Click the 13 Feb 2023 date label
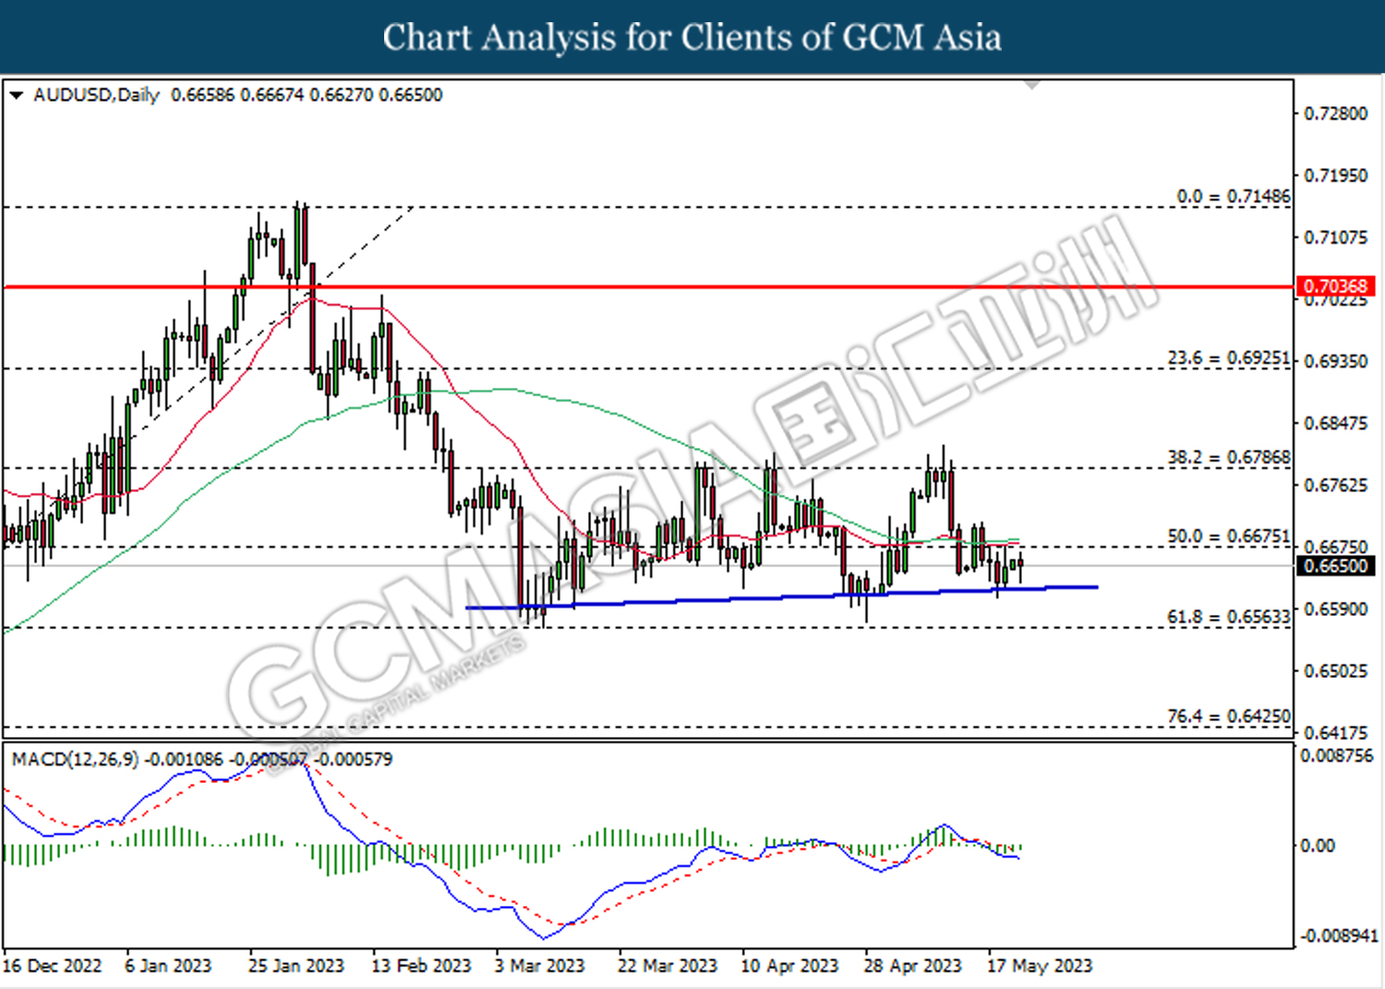Viewport: 1385px width, 989px height. pos(421,966)
